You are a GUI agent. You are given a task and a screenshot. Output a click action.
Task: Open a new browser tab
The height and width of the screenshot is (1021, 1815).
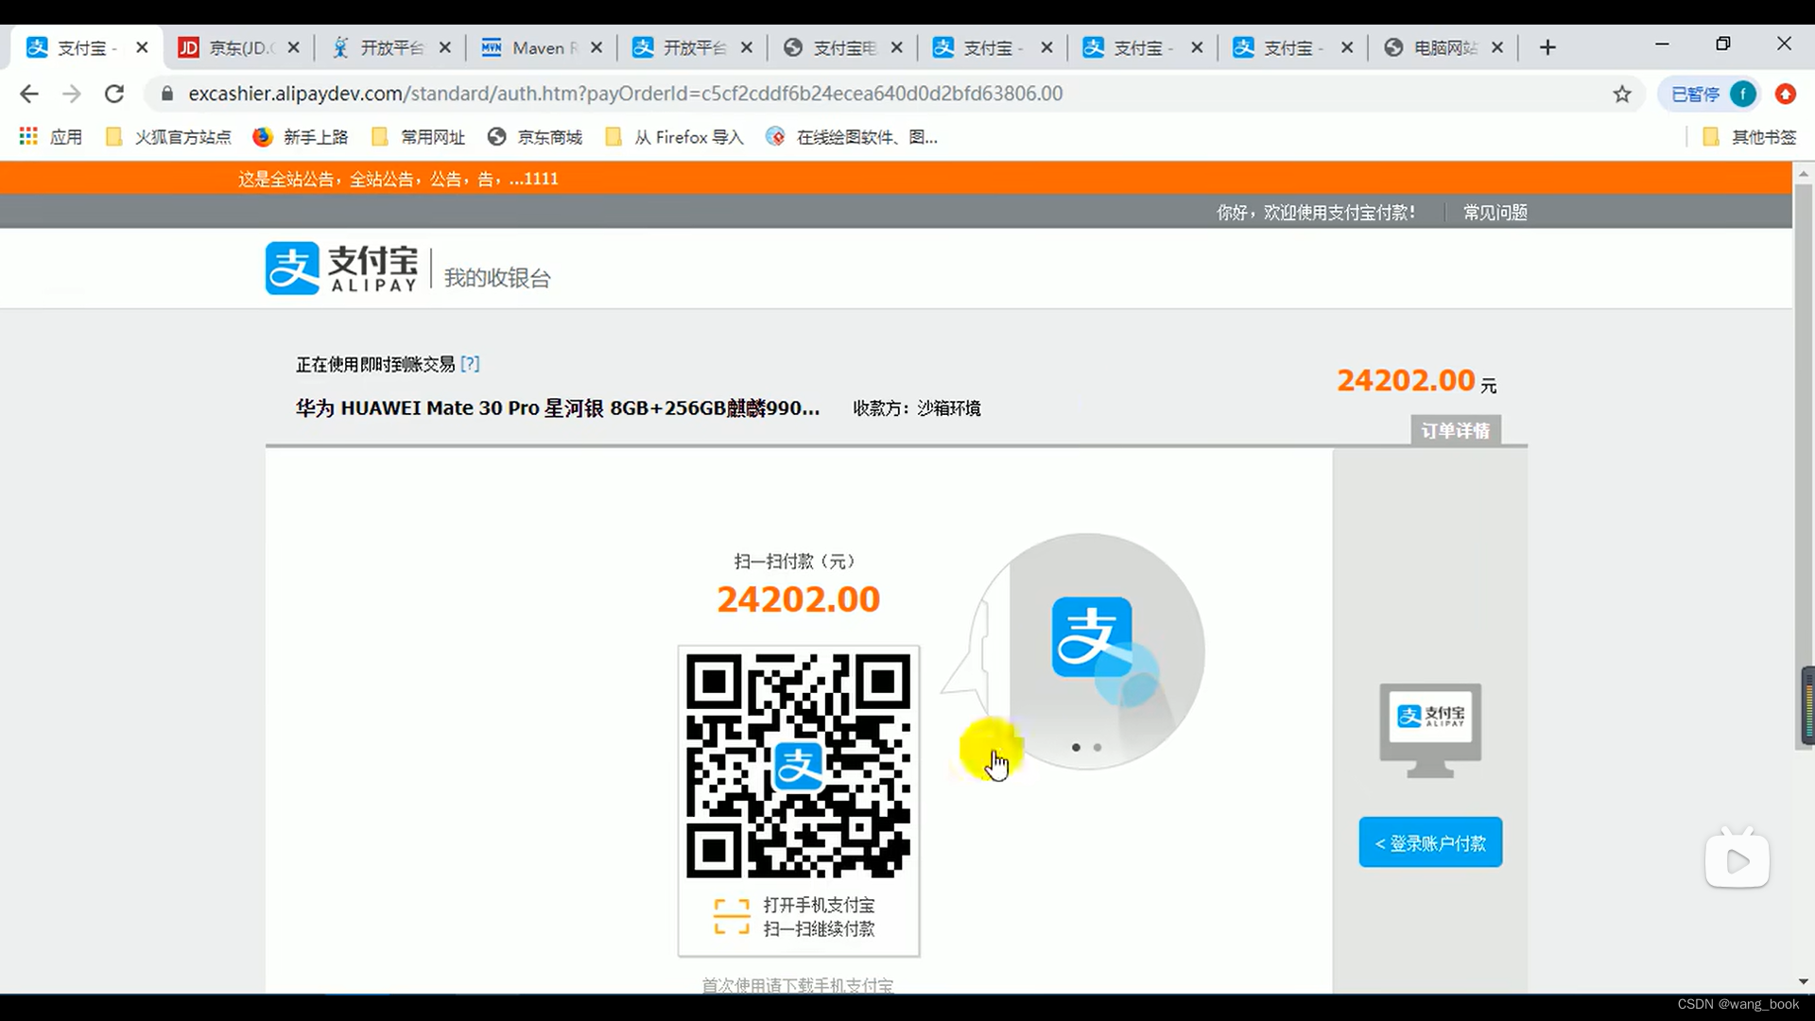pos(1547,47)
